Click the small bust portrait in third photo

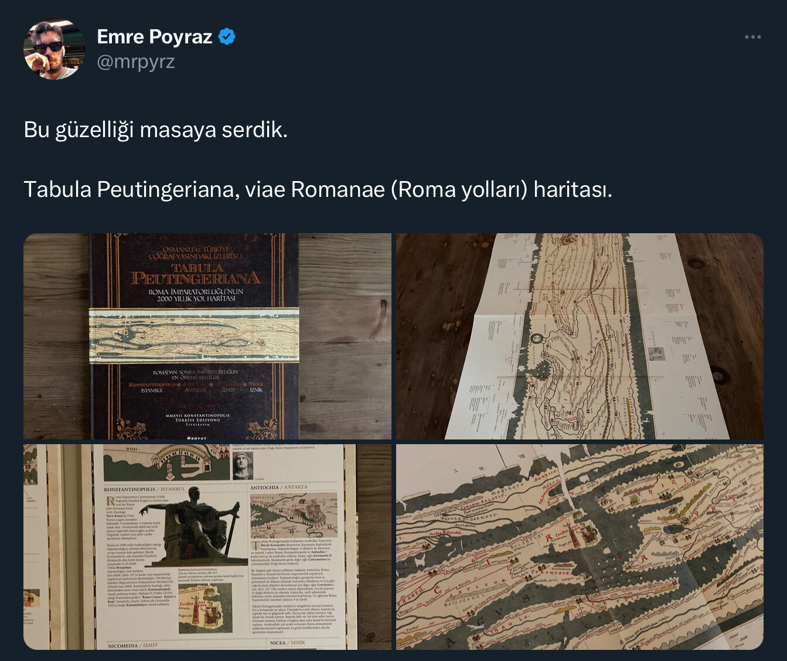(241, 465)
